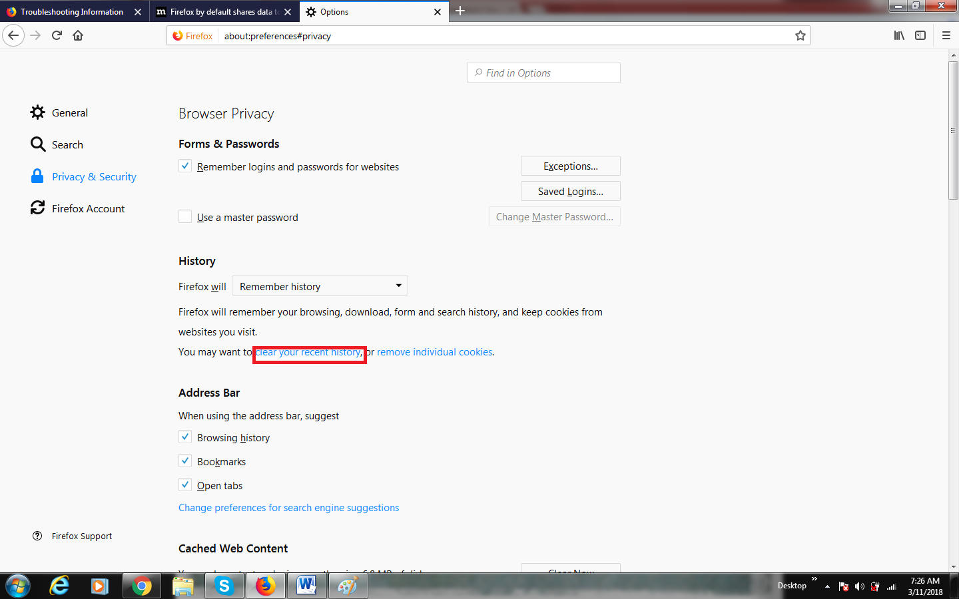Image resolution: width=959 pixels, height=599 pixels.
Task: Launch Firefox from the taskbar
Action: click(x=265, y=586)
